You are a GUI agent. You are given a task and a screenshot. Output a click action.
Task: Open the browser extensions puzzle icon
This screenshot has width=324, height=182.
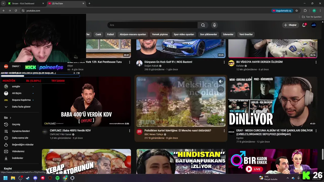pos(305,11)
